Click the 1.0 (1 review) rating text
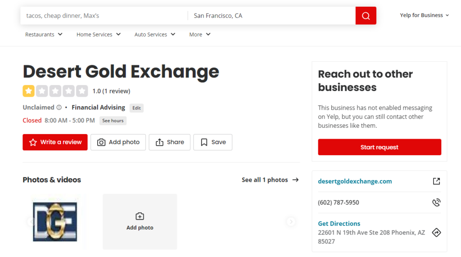This screenshot has height=257, width=461. 111,91
